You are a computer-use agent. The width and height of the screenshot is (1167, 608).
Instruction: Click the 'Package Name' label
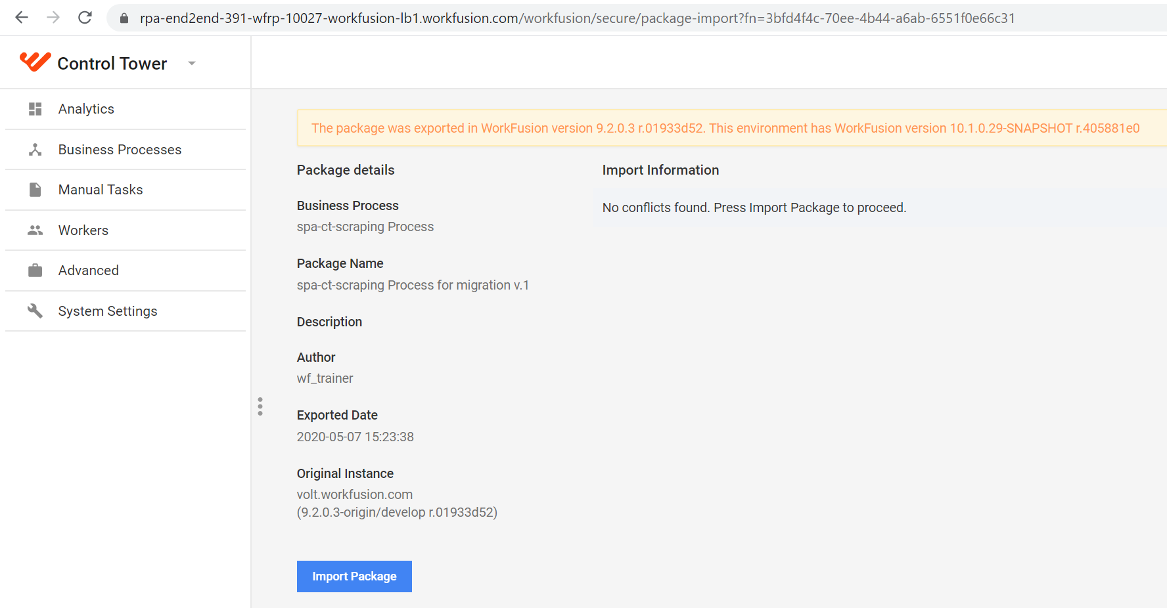[340, 263]
